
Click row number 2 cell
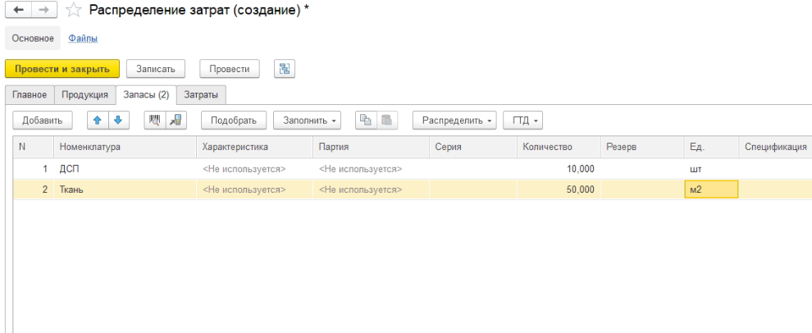click(33, 189)
